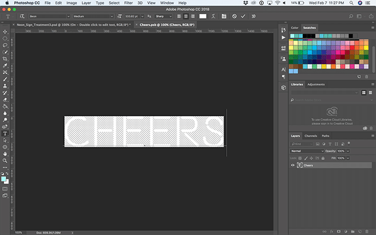Open the warp text option
Screen dimensions: 376x235
(x=213, y=16)
